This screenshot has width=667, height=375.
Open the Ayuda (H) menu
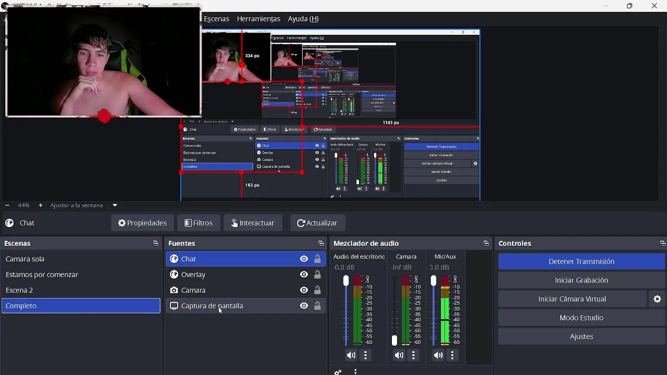pos(303,19)
